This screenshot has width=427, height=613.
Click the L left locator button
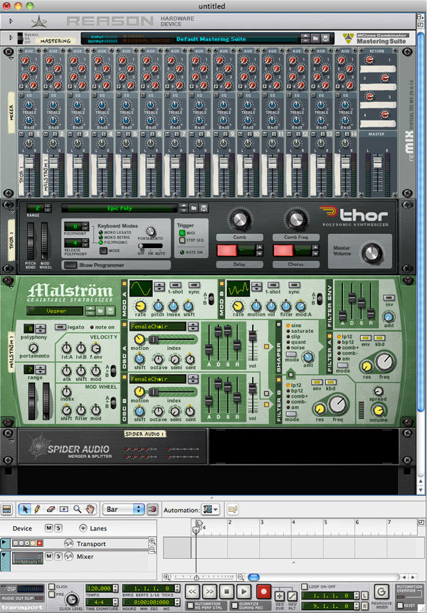pyautogui.click(x=364, y=595)
